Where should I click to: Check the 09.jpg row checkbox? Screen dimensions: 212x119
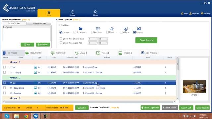click(4, 83)
